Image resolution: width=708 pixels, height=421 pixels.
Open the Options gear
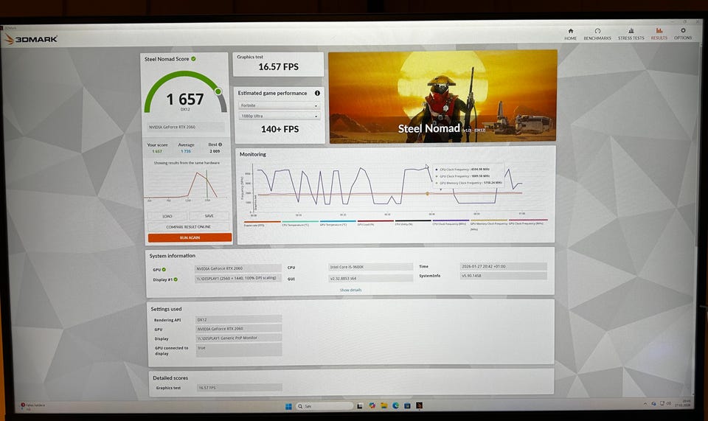click(x=683, y=34)
